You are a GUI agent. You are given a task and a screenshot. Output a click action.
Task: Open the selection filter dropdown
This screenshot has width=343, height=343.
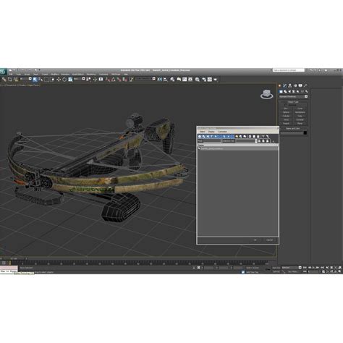coord(26,79)
